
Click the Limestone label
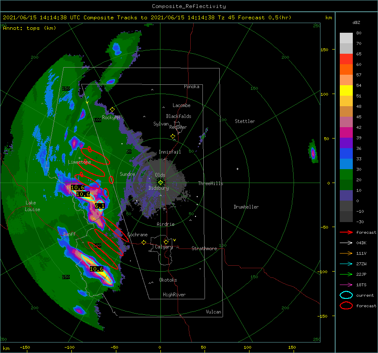(79, 162)
